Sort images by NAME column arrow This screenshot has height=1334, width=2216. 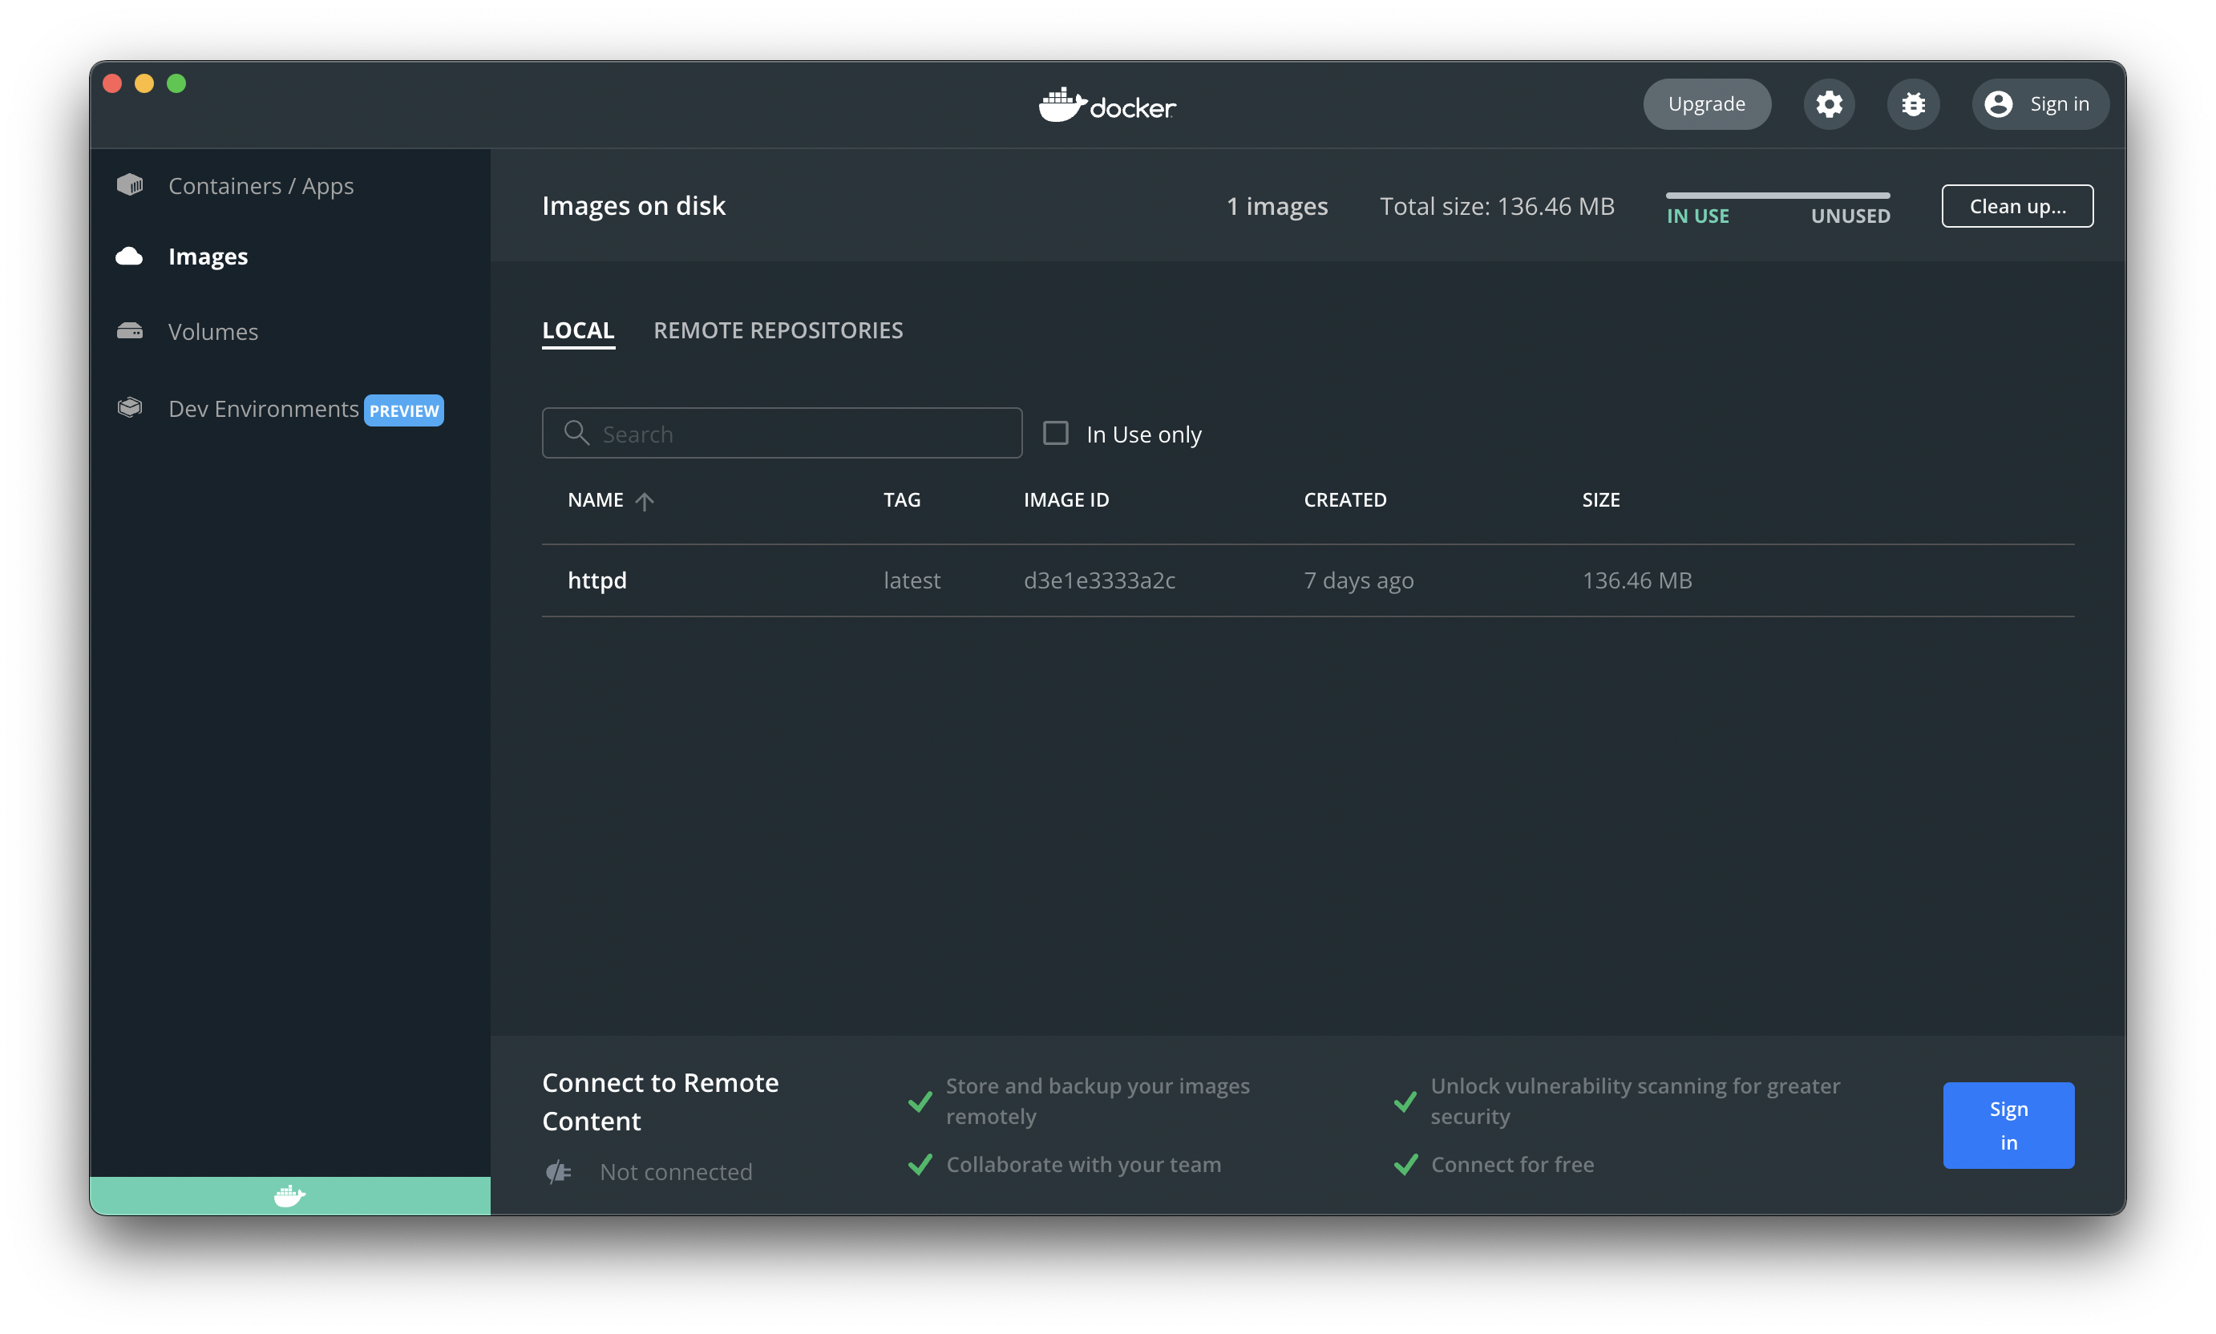point(645,501)
